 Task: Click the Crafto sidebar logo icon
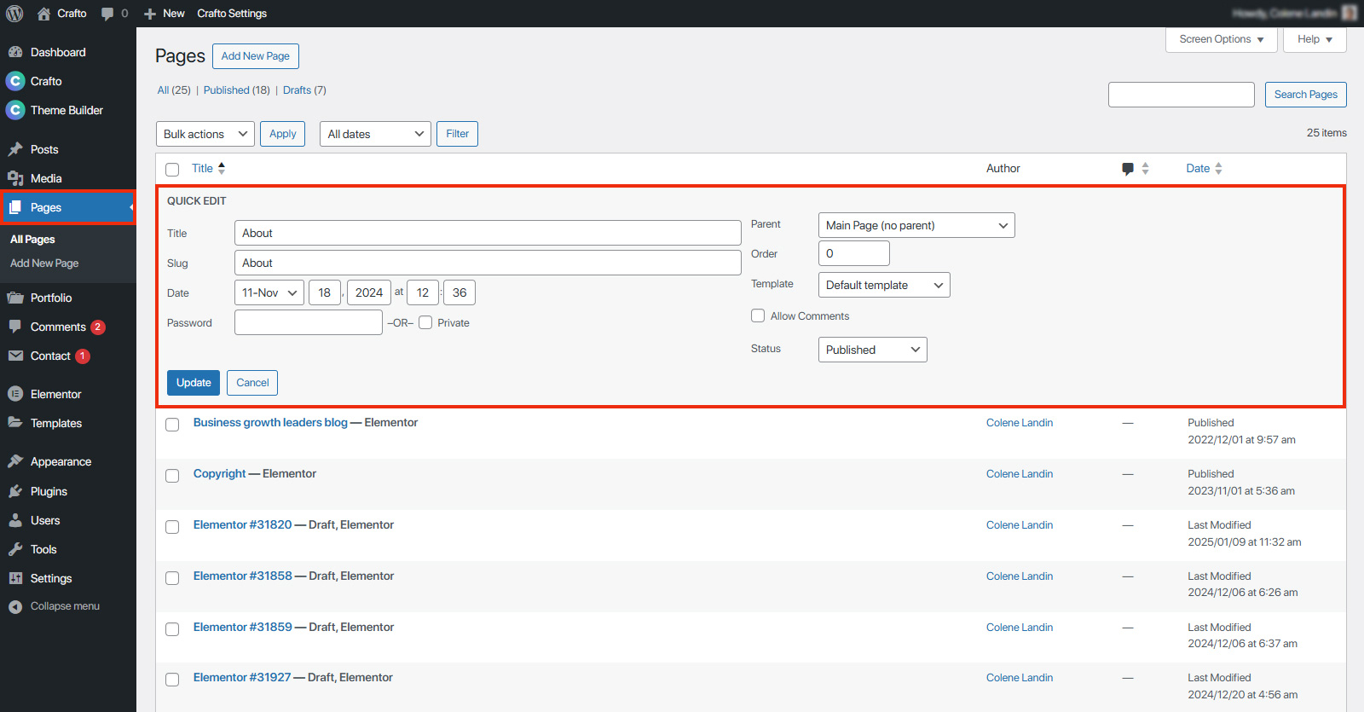15,81
